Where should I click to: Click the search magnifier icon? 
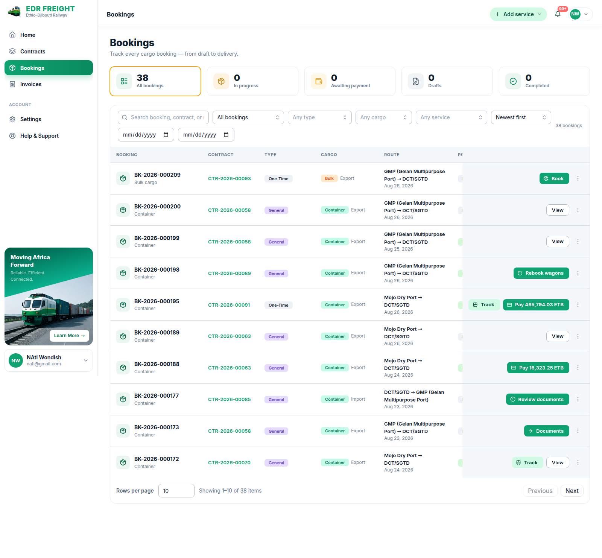point(125,117)
